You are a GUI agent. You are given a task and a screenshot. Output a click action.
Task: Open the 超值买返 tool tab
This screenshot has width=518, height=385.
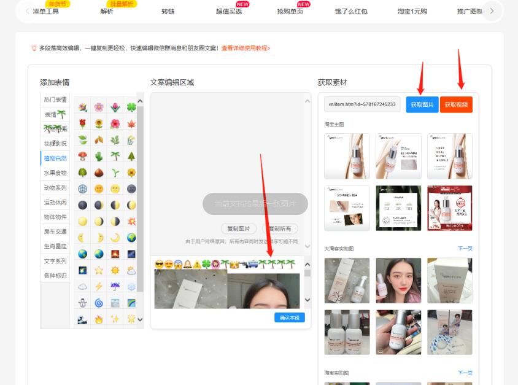click(229, 12)
